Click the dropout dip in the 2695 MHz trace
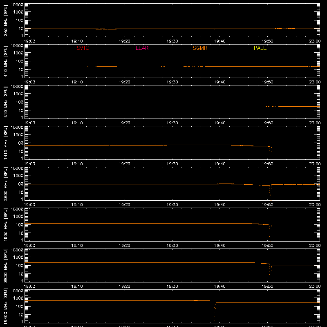The image size is (327, 327). pos(270,193)
